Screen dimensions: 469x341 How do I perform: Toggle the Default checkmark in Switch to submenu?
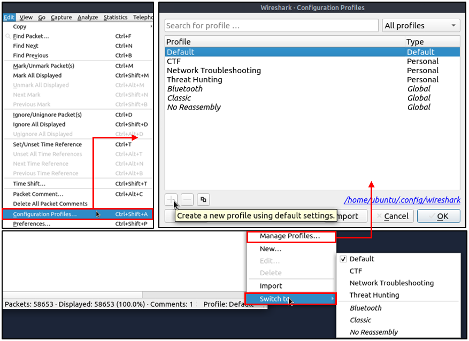[343, 259]
